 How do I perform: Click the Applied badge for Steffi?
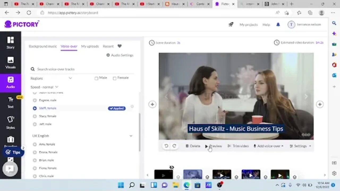pos(117,108)
